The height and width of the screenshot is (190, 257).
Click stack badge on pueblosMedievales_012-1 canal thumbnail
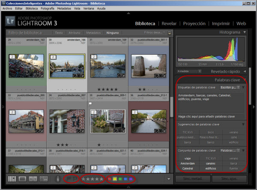tap(134, 112)
